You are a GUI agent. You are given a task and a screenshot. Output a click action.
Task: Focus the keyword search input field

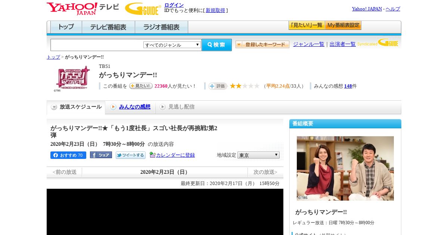pos(97,45)
